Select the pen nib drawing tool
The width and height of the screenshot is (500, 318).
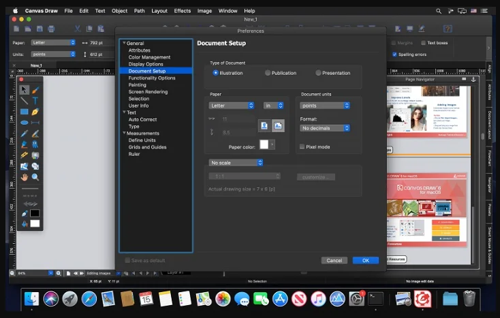click(35, 112)
